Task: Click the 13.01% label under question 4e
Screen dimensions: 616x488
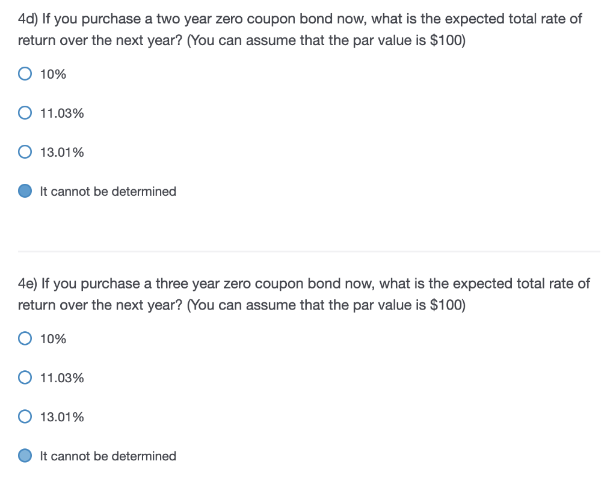Action: tap(61, 417)
